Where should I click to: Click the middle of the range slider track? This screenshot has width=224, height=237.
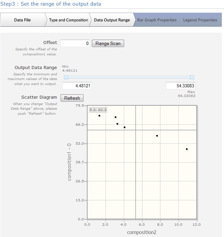129,77
